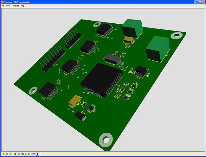Switch to back view icon
The width and height of the screenshot is (206, 157).
[26, 154]
